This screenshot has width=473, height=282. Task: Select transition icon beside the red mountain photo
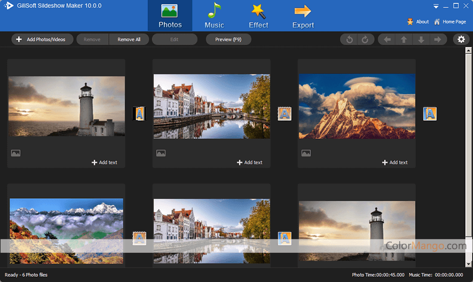pos(429,113)
